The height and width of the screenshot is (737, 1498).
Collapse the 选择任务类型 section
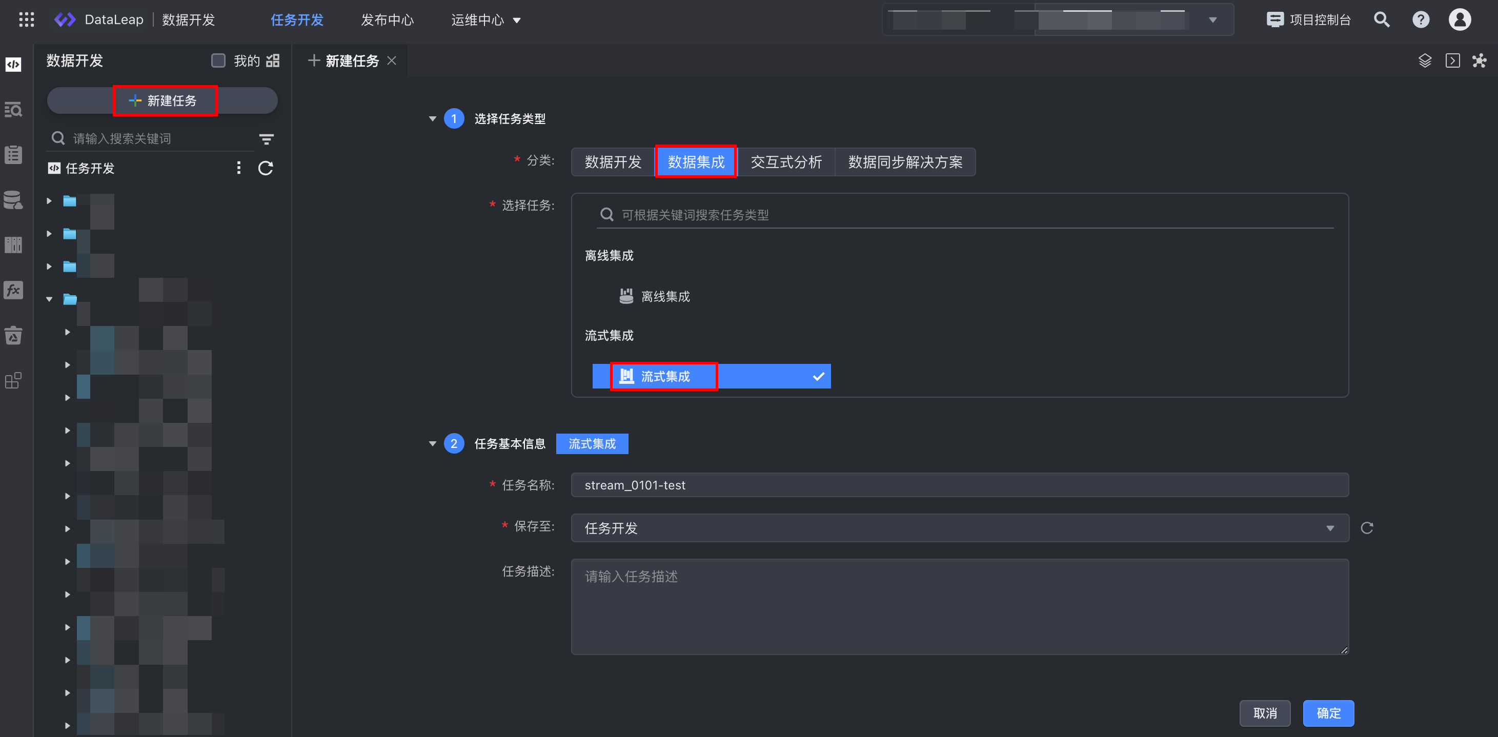tap(432, 118)
